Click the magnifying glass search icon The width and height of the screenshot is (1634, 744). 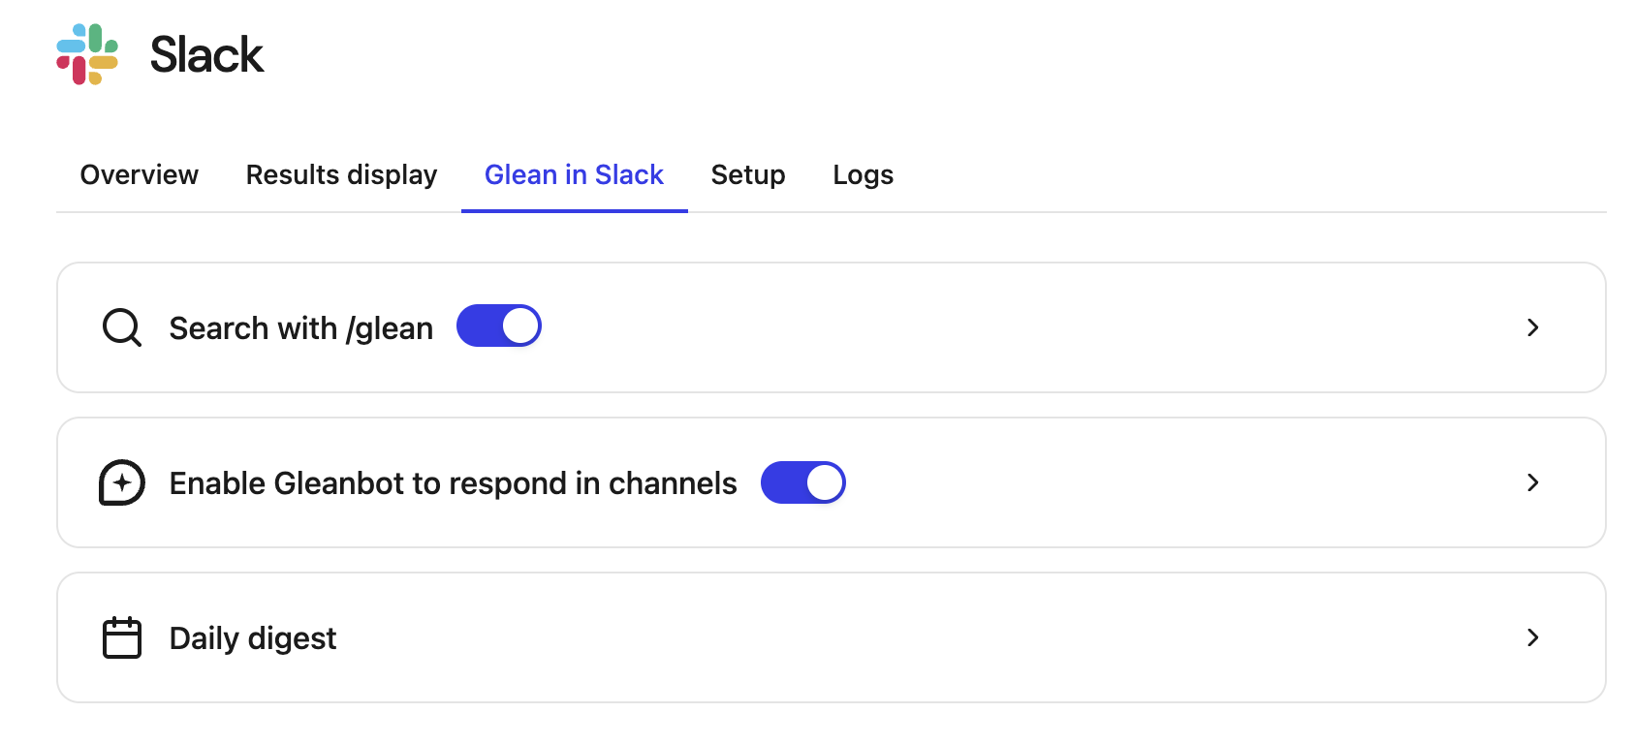coord(120,327)
